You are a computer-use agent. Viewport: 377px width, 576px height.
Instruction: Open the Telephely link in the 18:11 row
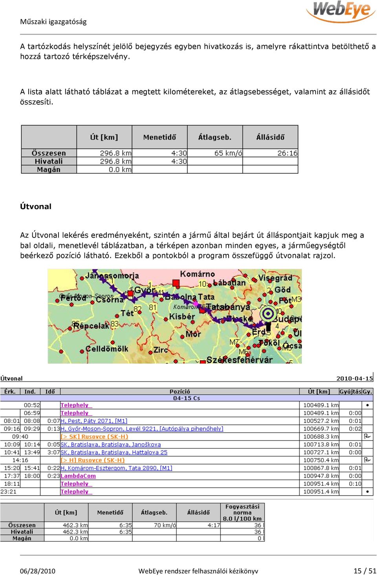(x=76, y=483)
